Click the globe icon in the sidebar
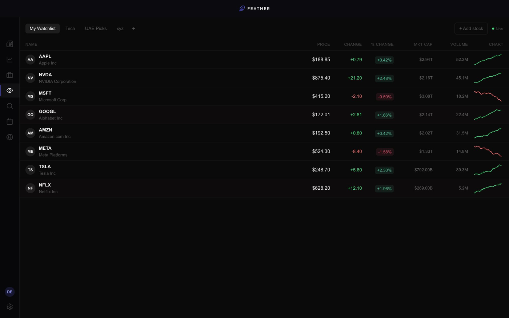Viewport: 509px width, 318px height. click(9, 137)
